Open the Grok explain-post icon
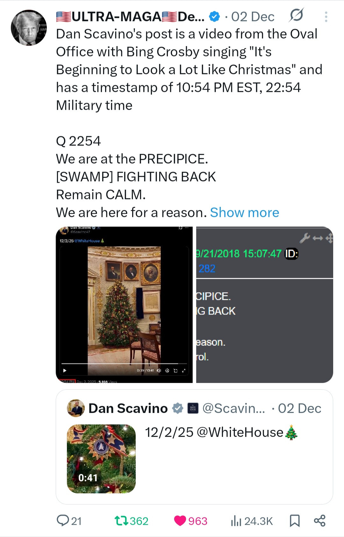Viewport: 344px width, 537px height. tap(296, 15)
